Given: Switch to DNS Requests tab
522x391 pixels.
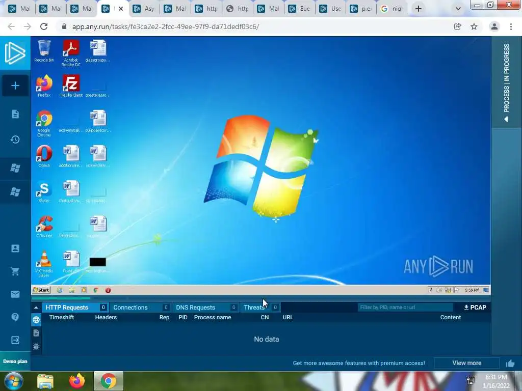Looking at the screenshot, I should coord(206,308).
